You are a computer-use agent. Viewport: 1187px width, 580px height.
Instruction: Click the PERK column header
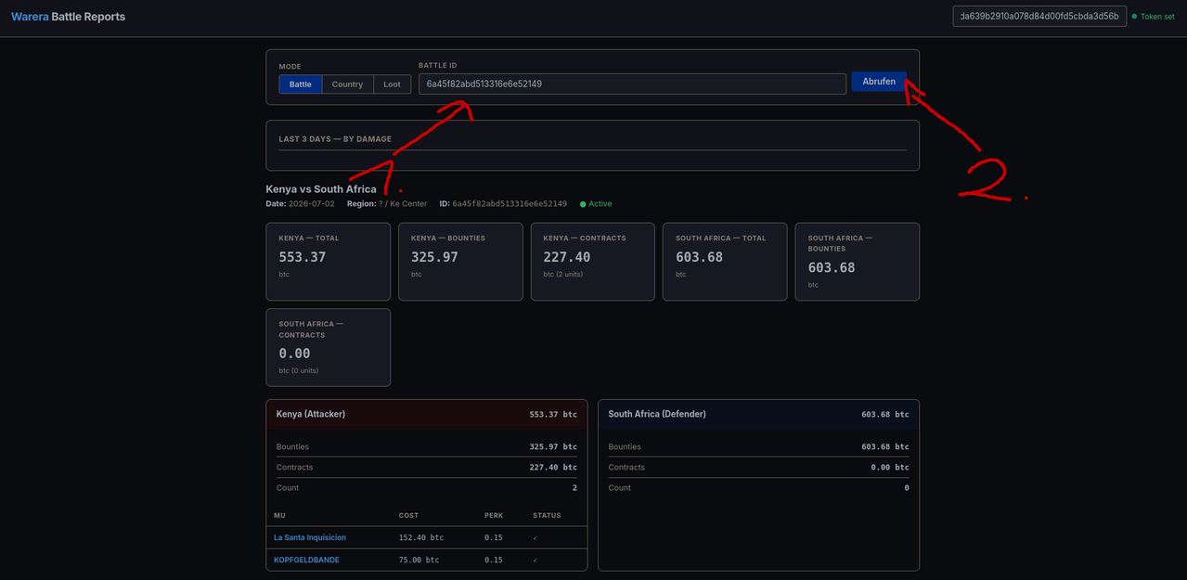[494, 515]
